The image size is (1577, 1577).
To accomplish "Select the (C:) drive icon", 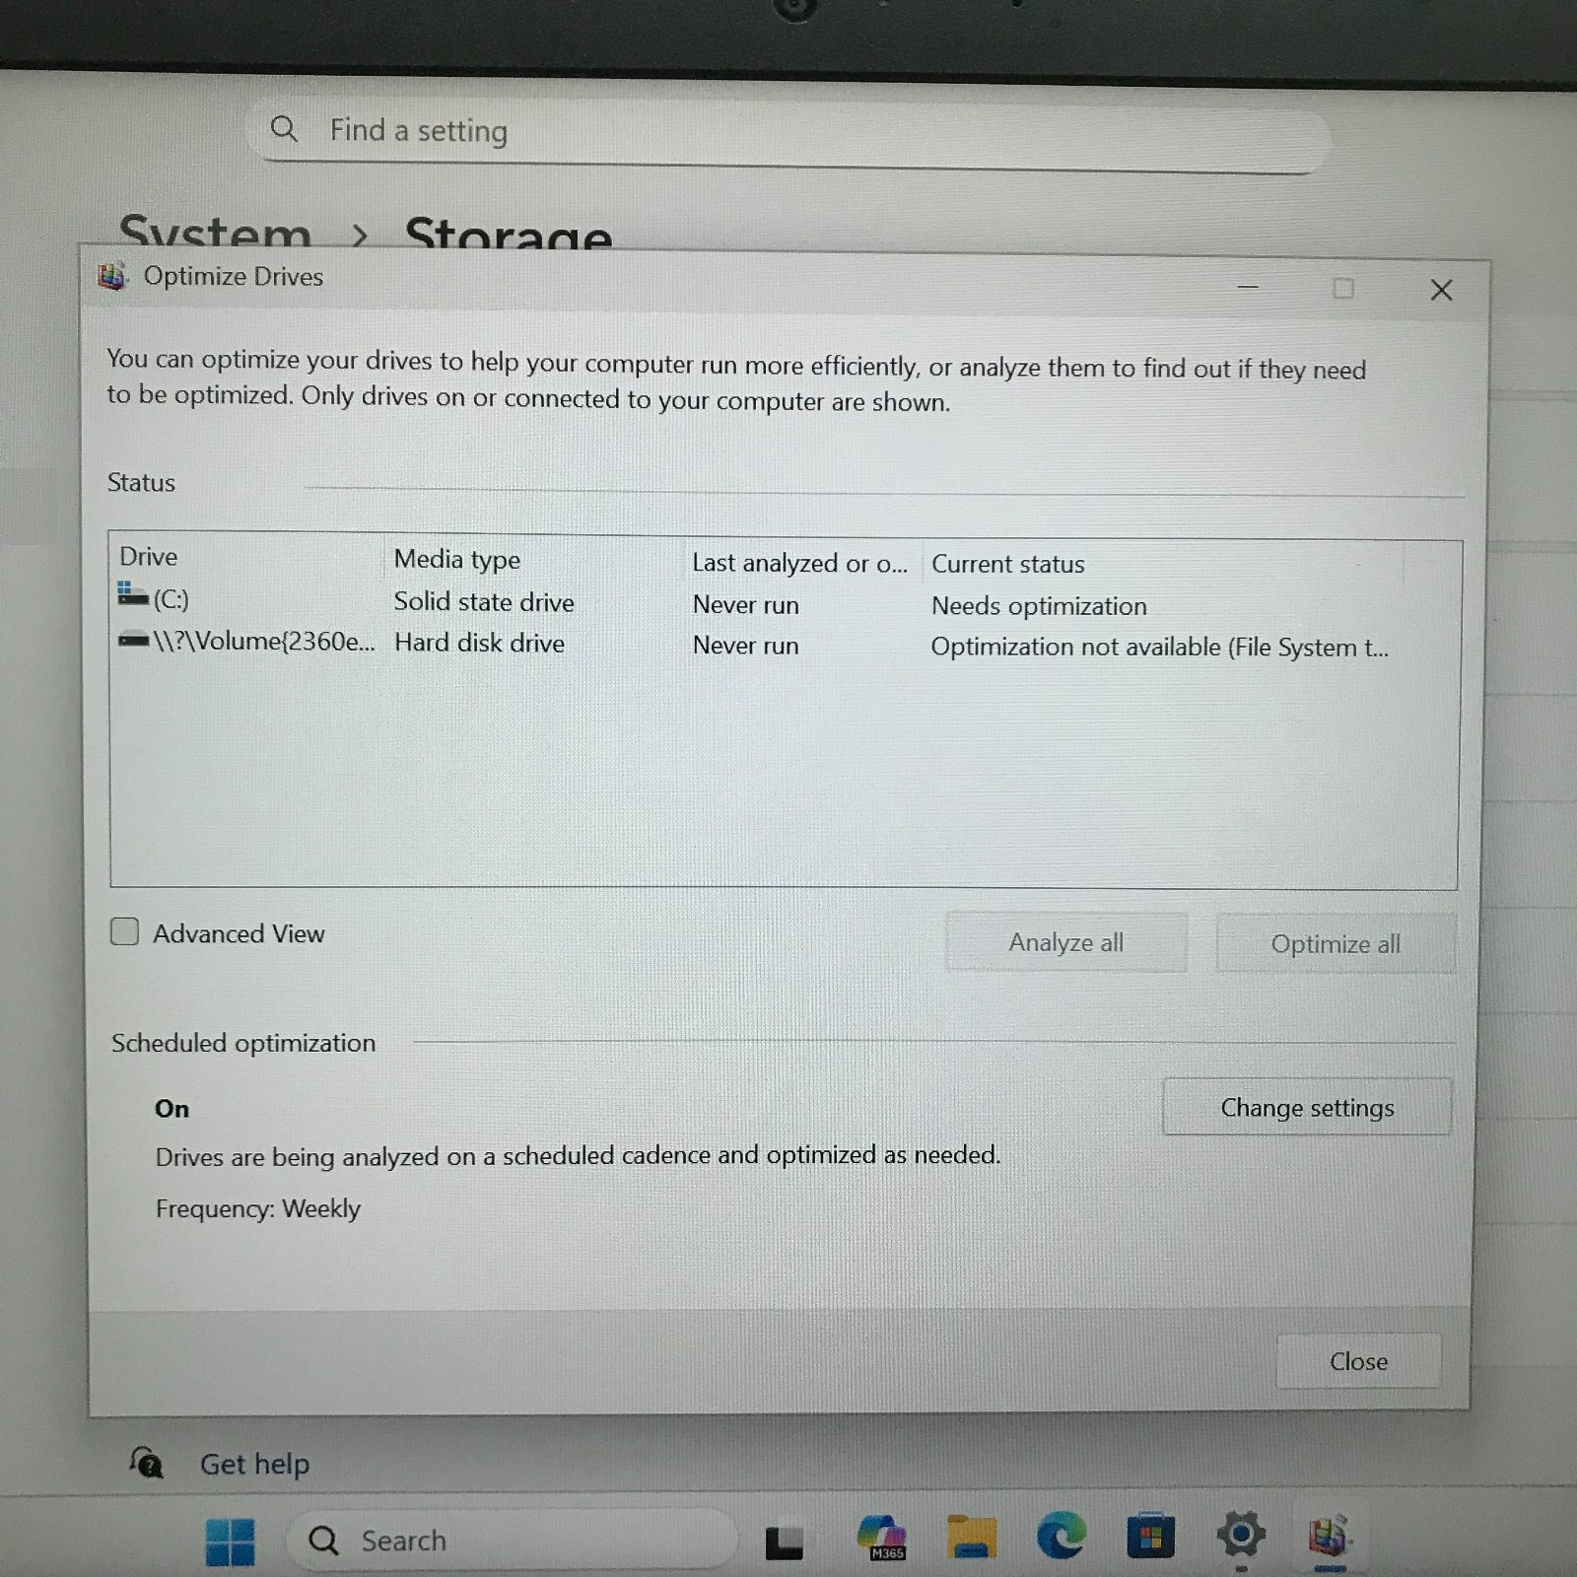I will 133,593.
